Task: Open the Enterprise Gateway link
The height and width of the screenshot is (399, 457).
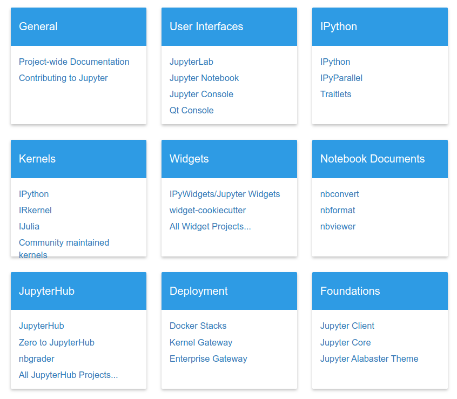Action: (x=209, y=359)
